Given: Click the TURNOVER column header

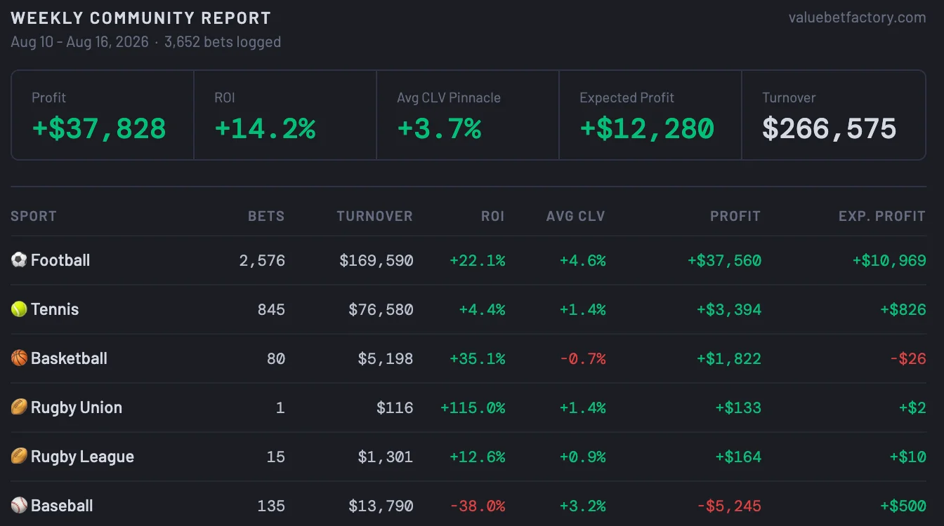Looking at the screenshot, I should point(375,216).
